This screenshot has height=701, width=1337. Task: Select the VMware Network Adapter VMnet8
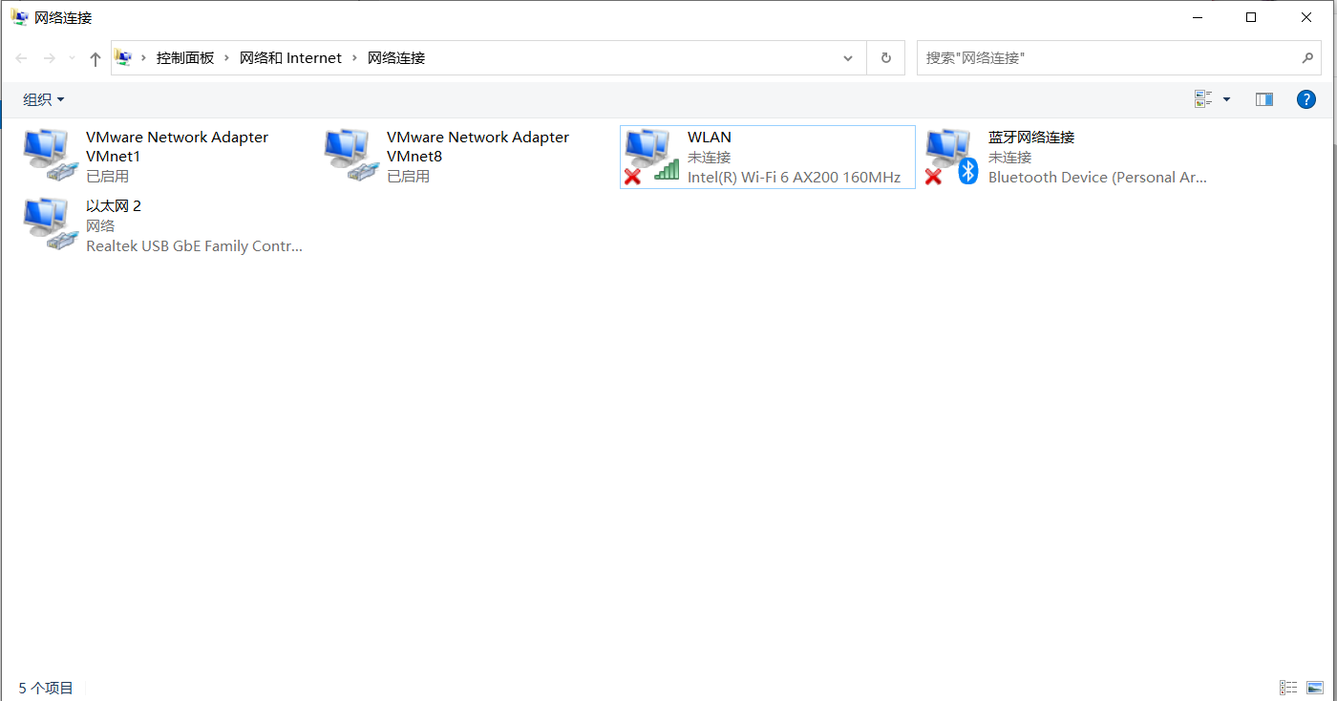click(477, 146)
